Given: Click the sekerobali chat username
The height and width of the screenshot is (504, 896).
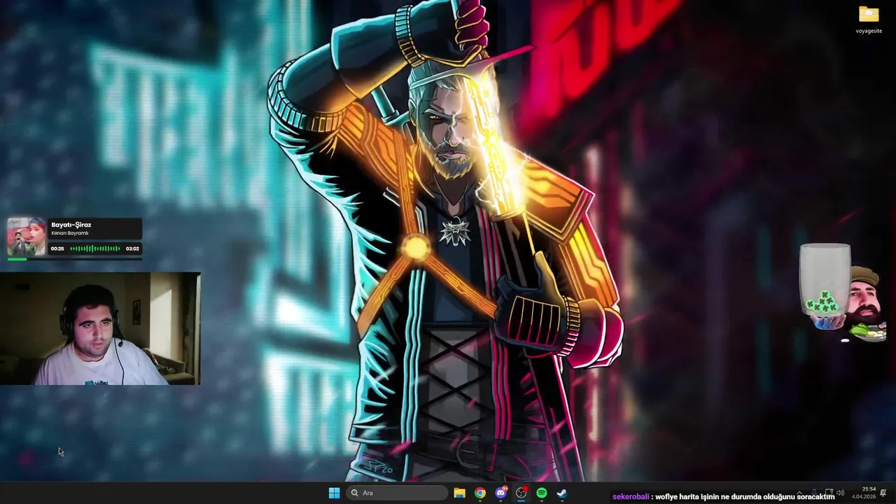Looking at the screenshot, I should (x=631, y=496).
